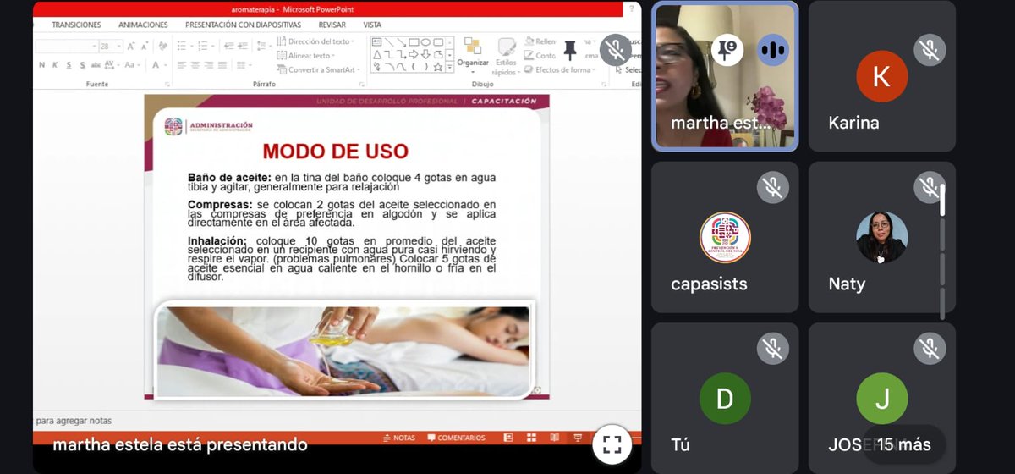Viewport: 1015px width, 474px height.
Task: Click COMENTARIOS status bar button
Action: (x=456, y=438)
